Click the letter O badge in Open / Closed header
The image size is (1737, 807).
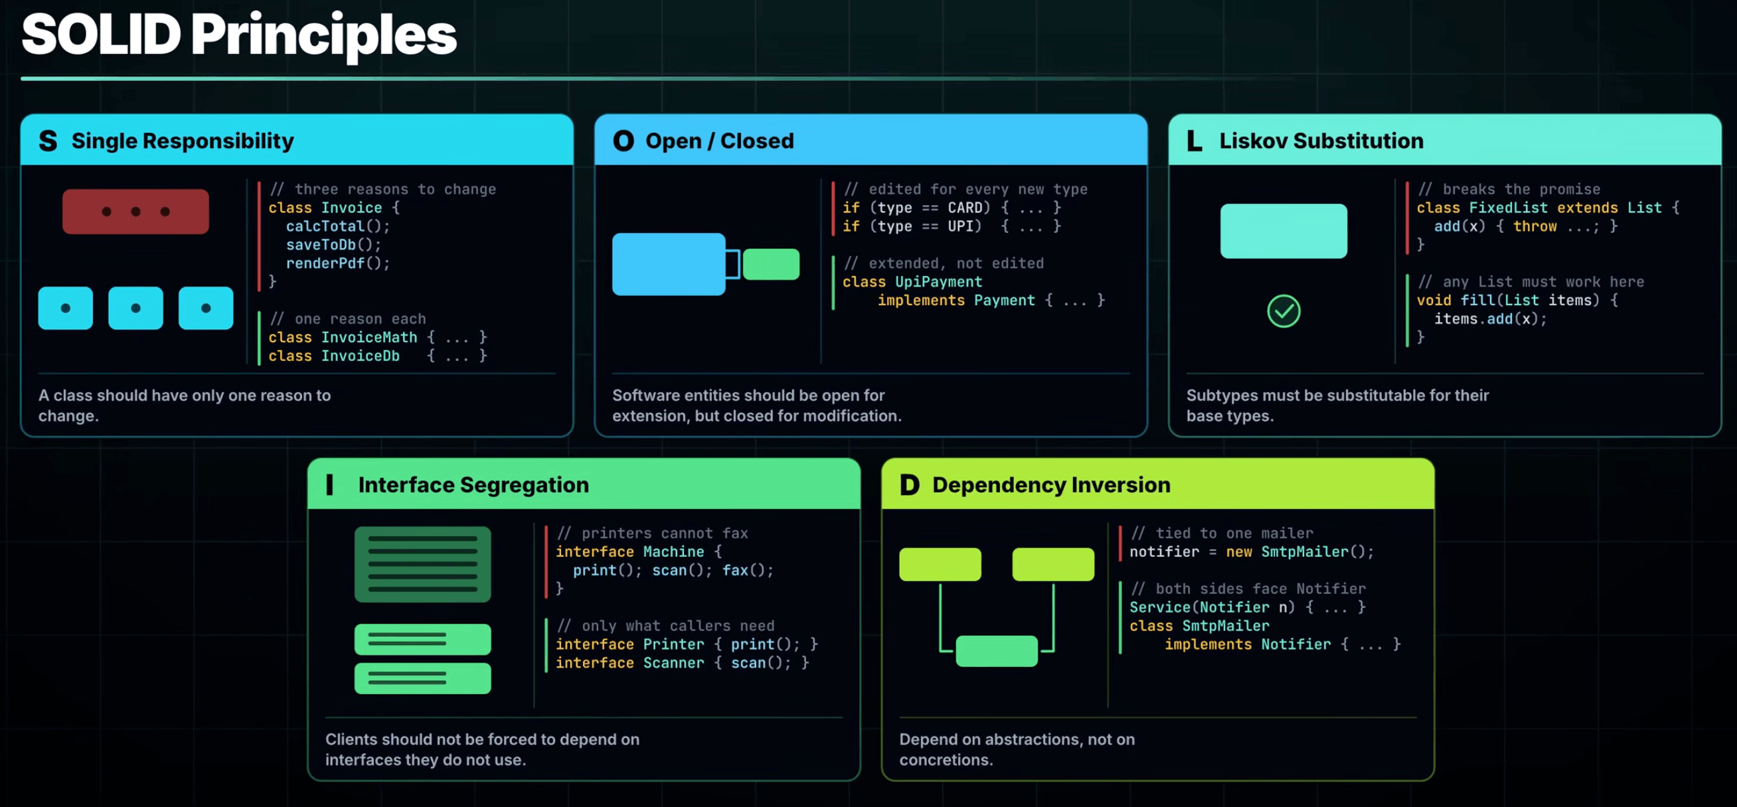(623, 141)
